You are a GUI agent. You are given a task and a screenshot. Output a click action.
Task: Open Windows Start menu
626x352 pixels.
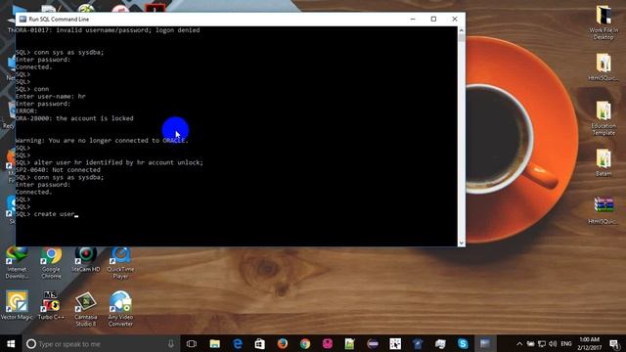[x=11, y=343]
